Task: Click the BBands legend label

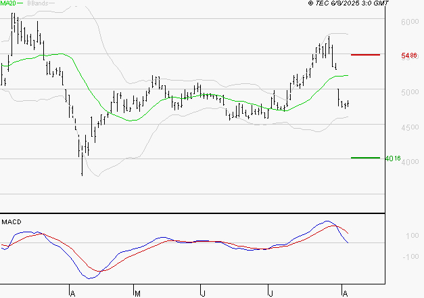Action: pyautogui.click(x=38, y=3)
